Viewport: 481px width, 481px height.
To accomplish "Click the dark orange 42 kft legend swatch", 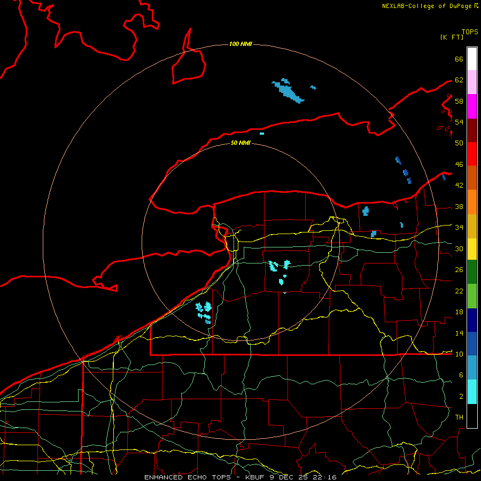I will [472, 177].
